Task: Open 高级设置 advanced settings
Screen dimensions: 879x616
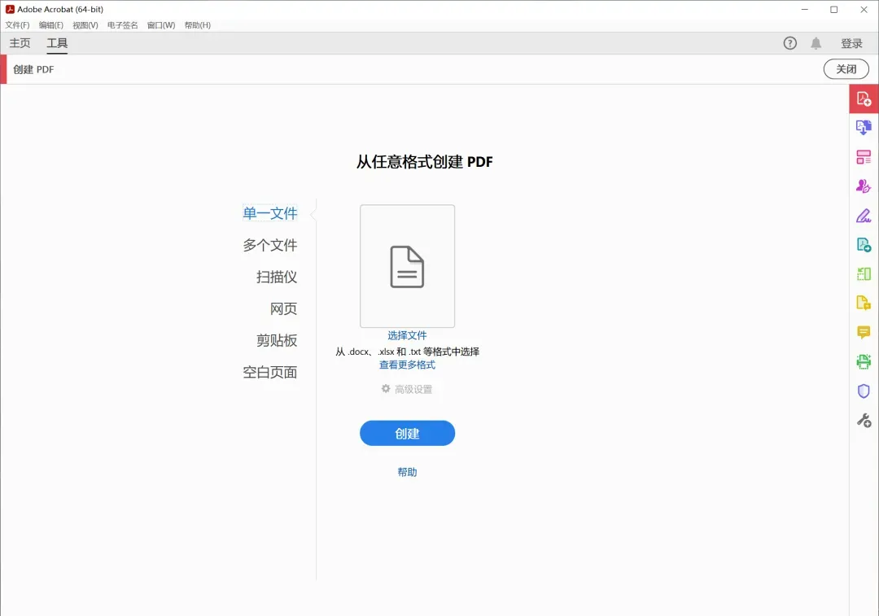Action: tap(407, 389)
